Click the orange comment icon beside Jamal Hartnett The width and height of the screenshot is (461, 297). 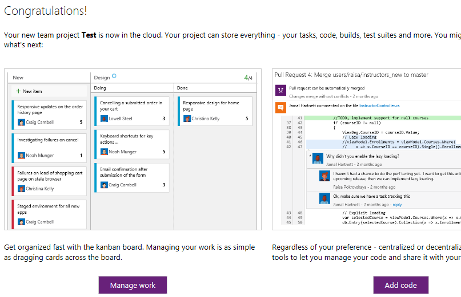click(x=280, y=107)
